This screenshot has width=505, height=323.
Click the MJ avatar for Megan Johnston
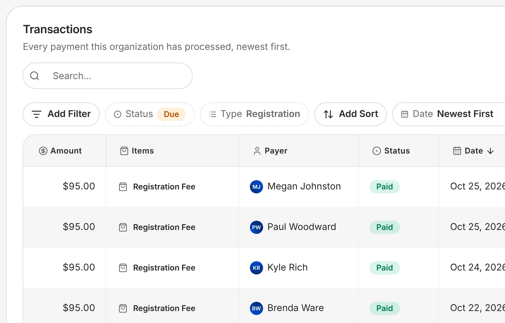(256, 187)
